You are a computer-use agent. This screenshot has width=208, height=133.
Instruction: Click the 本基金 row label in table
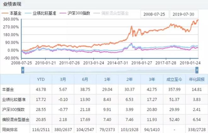8,90
